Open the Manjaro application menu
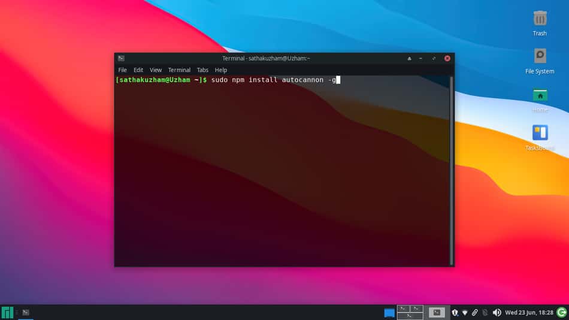This screenshot has height=320, width=569. click(x=7, y=312)
